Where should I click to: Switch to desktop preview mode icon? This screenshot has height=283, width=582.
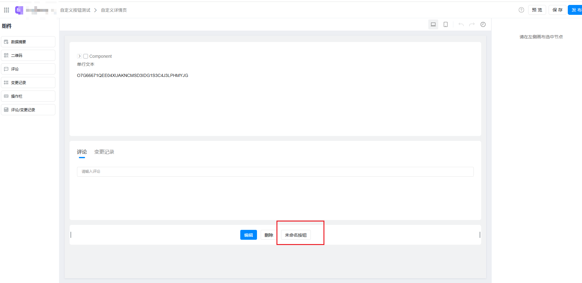click(x=433, y=24)
